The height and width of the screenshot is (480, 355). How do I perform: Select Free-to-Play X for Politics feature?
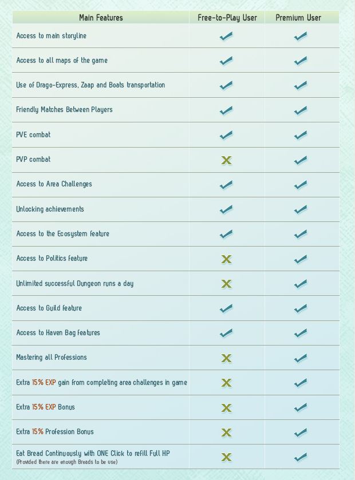226,259
